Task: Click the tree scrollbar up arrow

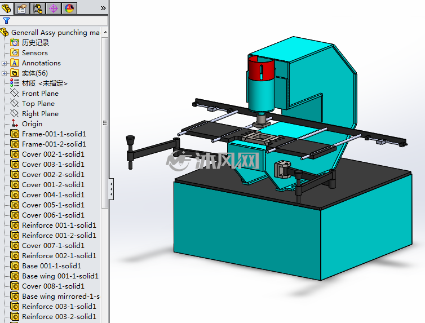Action: click(105, 32)
